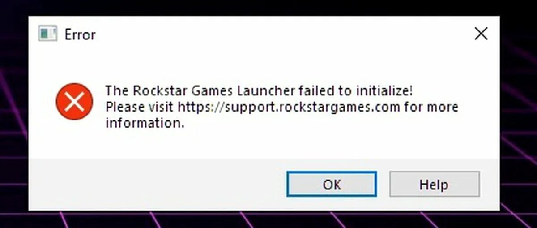Viewport: 537px width, 228px height.
Task: Click the "Error" title text
Action: [80, 34]
